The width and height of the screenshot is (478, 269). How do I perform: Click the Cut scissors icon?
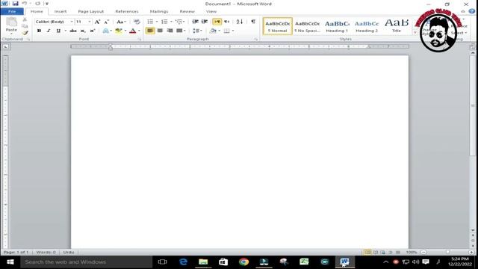coord(25,19)
